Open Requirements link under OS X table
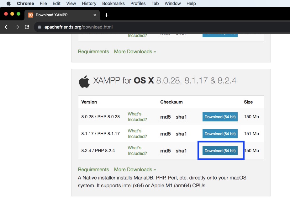This screenshot has width=290, height=208. (93, 169)
